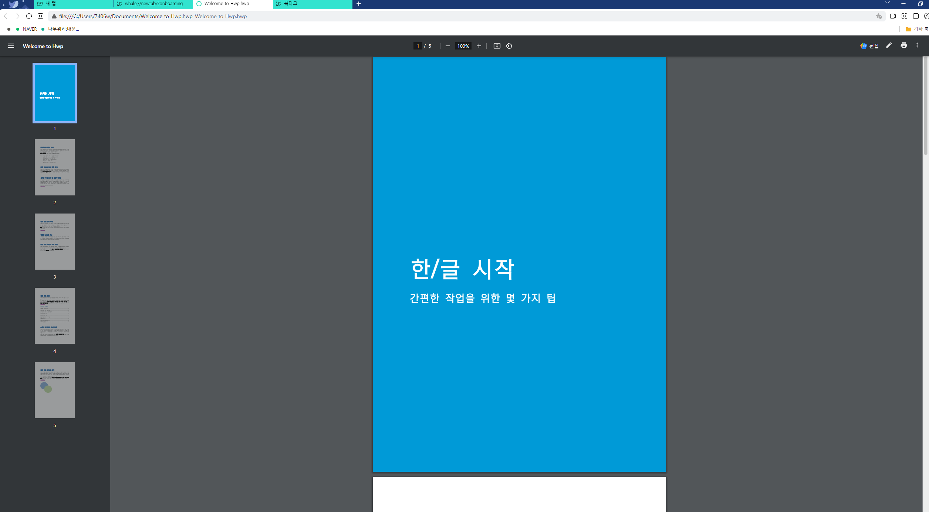Image resolution: width=929 pixels, height=512 pixels.
Task: Zoom out with the minus button
Action: 447,46
